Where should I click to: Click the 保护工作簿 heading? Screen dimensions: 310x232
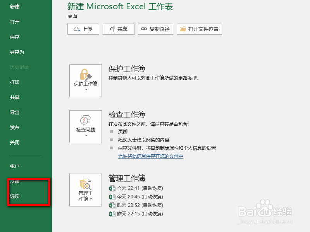tap(127, 69)
